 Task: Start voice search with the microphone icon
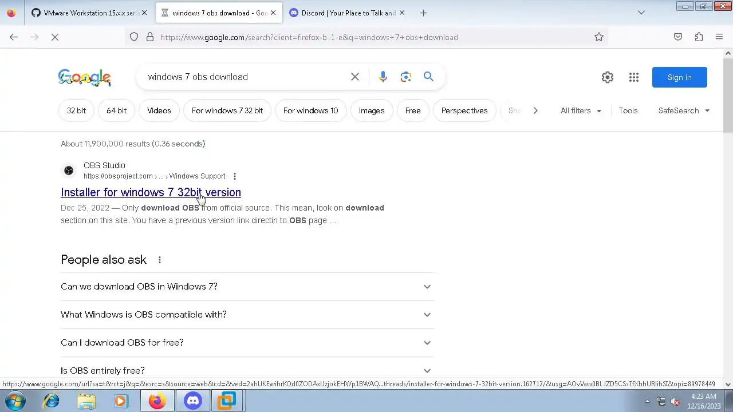(383, 77)
